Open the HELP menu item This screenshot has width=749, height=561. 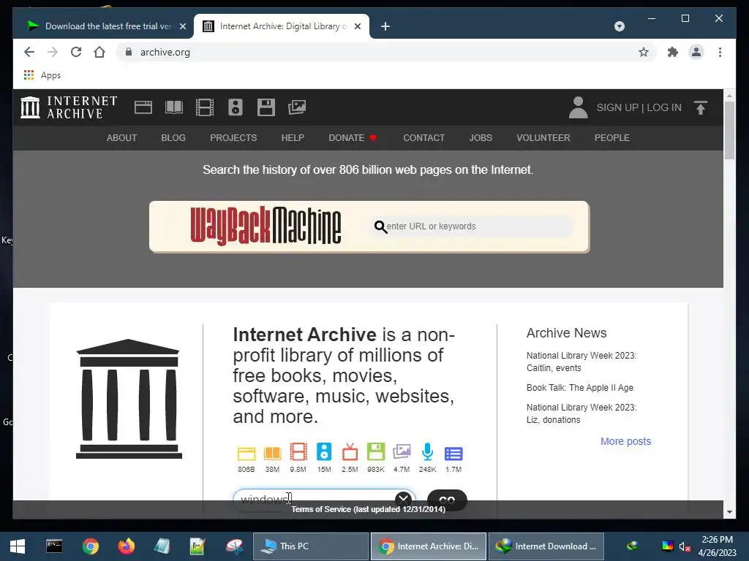pos(293,138)
